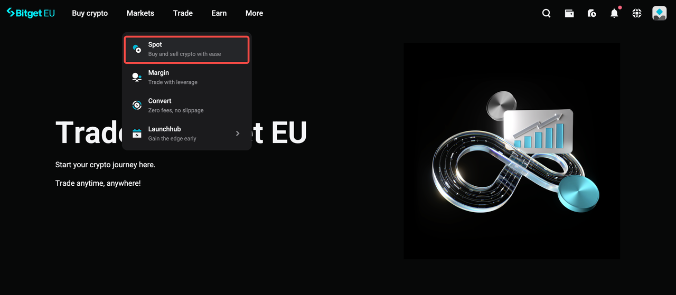Click the infinity loop hero image
The height and width of the screenshot is (295, 676).
(512, 151)
